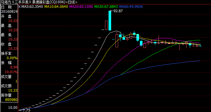211x112 pixels.
Task: Select the MA60:49.9926 indicator label
Action: 131,6
